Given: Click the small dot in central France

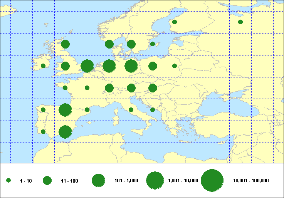Looking at the screenshot, I should pos(87,88).
